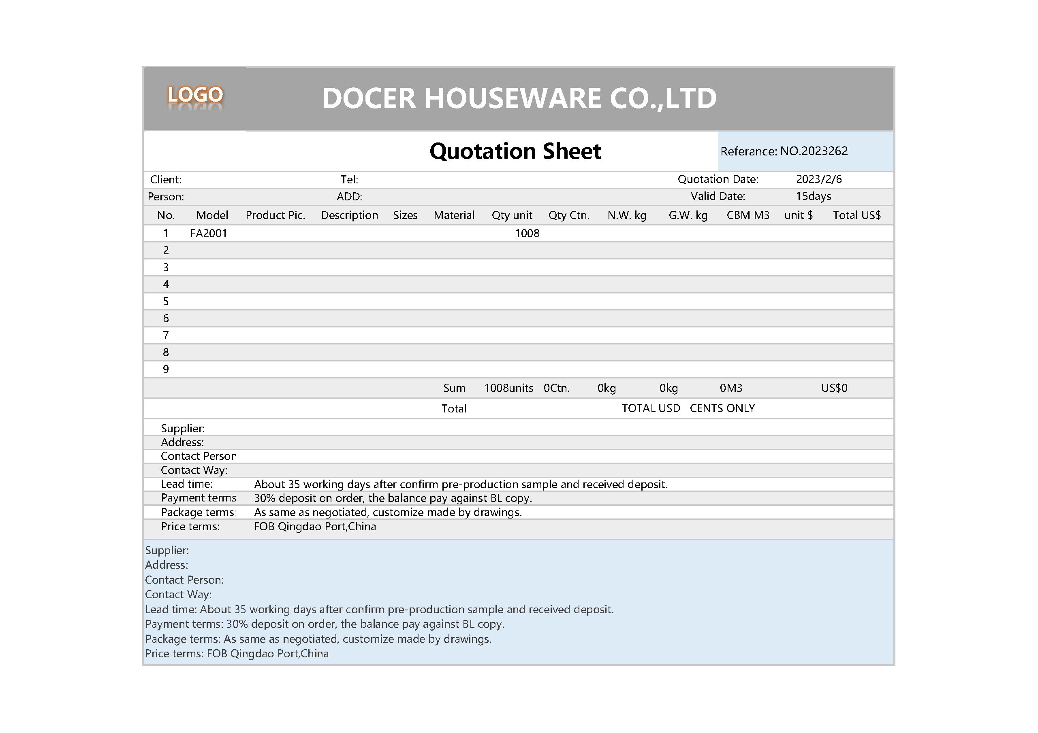Click the 2023/2/6 date value
Screen dimensions: 1038x733
click(819, 179)
